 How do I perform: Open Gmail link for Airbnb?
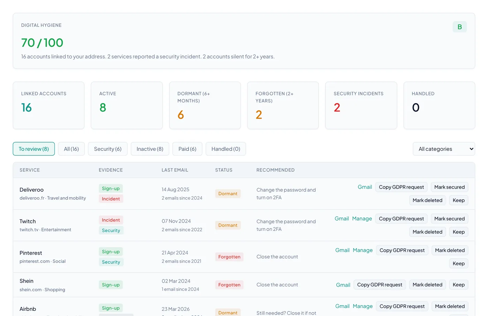click(x=343, y=306)
